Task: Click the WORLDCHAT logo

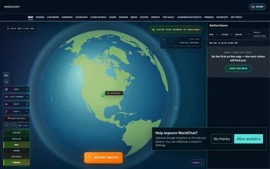Action: click(12, 7)
